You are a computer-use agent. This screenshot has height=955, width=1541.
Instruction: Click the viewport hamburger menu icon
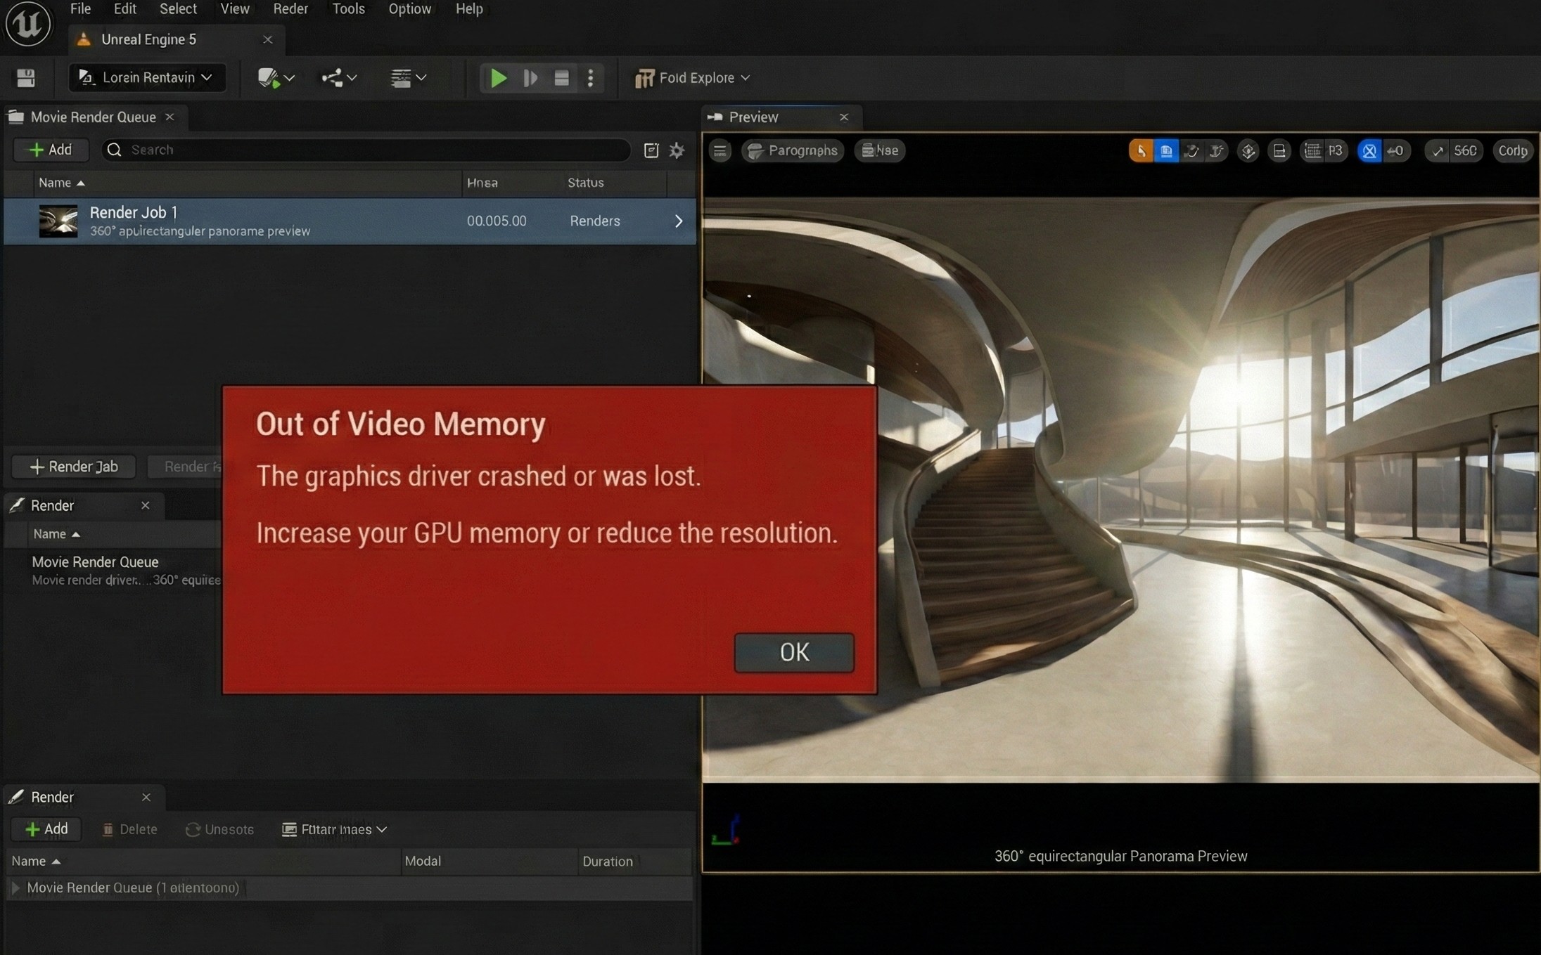click(720, 150)
